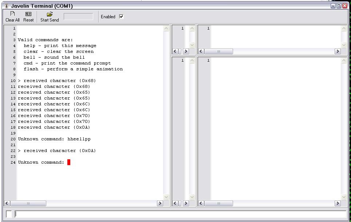Click the main terminal pane's scroll-down arrow
This screenshot has width=351, height=222.
166,197
